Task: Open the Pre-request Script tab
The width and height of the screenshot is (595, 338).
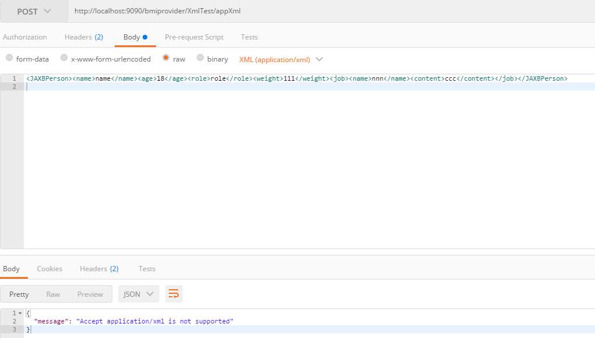Action: click(194, 37)
